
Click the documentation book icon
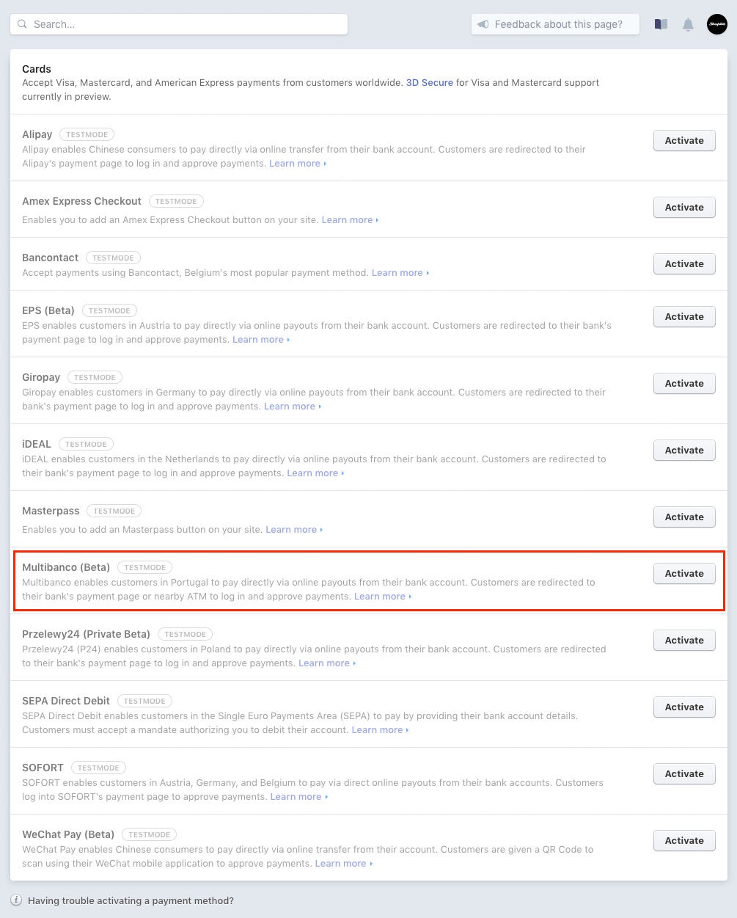click(661, 24)
